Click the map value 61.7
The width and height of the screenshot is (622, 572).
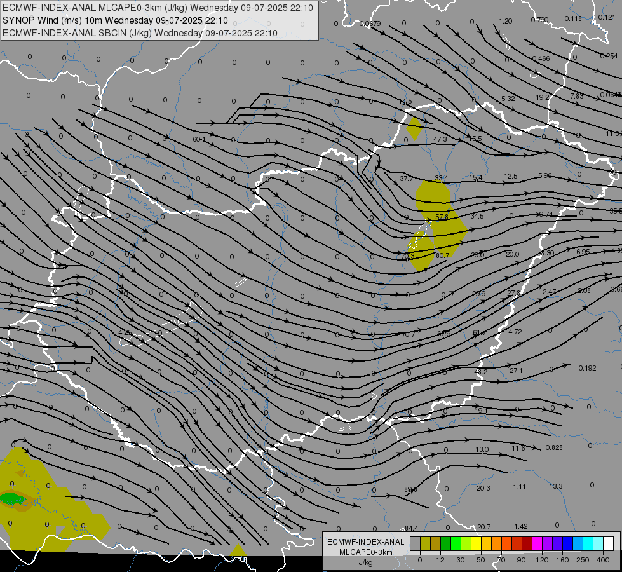pos(479,332)
